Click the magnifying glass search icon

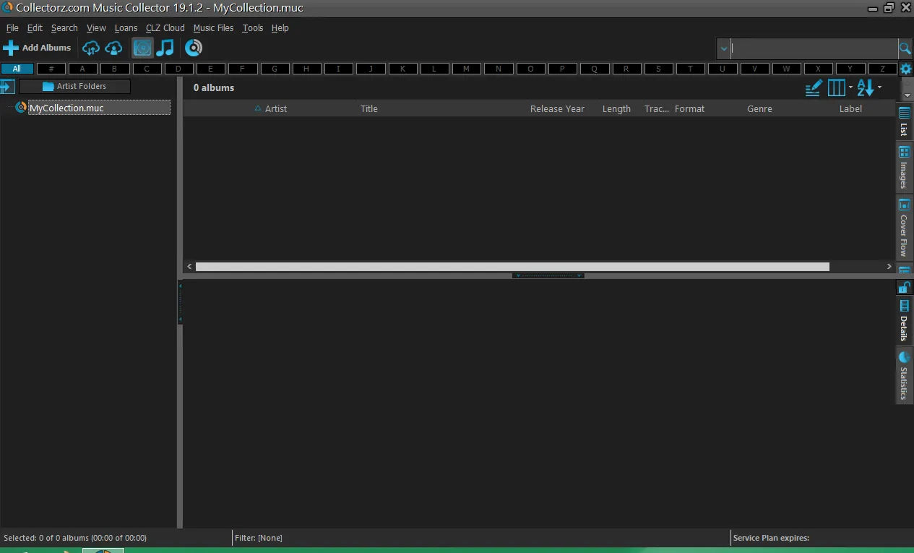(905, 48)
